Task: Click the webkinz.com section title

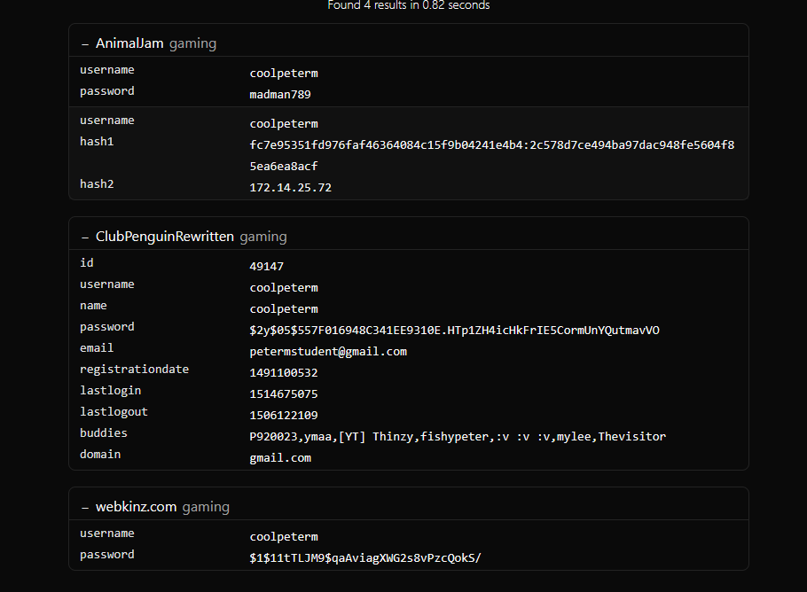Action: (136, 507)
